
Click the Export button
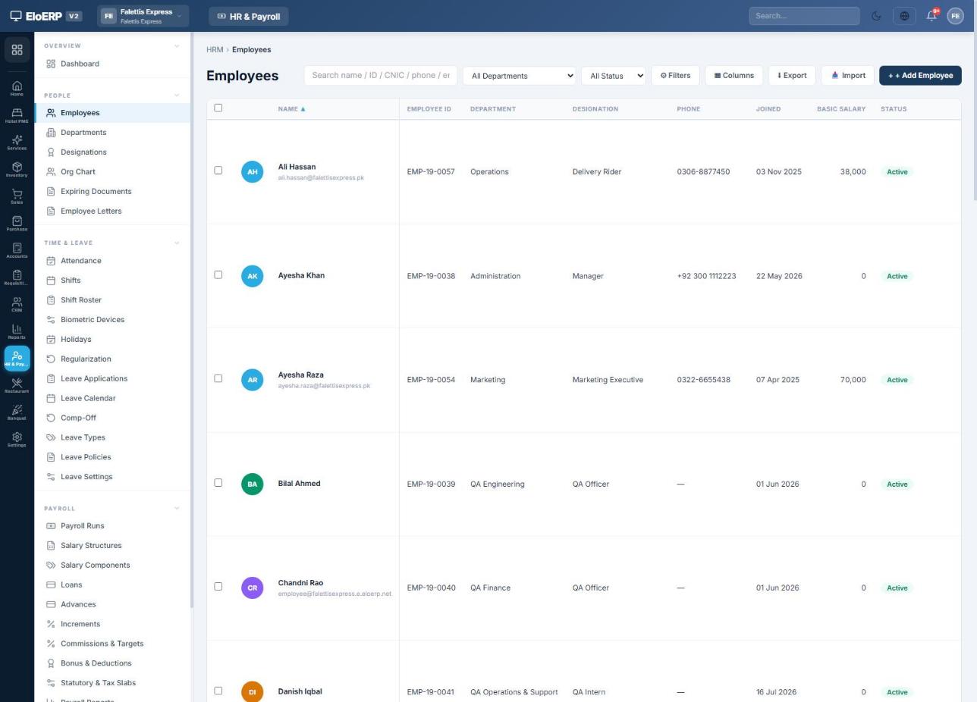click(792, 76)
